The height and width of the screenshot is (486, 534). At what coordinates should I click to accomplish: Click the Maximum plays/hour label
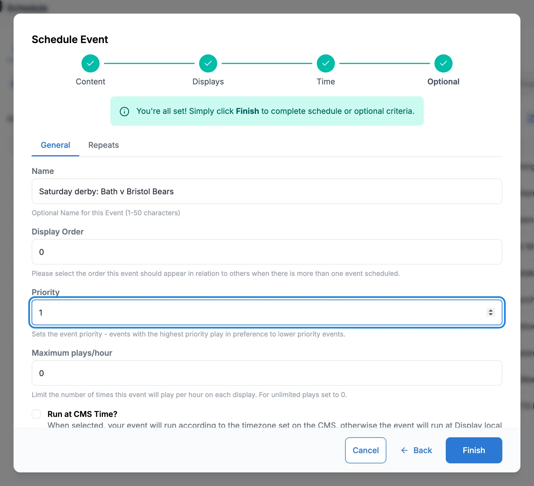[72, 353]
